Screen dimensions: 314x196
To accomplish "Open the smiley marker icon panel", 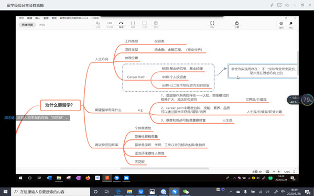I will coord(281,23).
